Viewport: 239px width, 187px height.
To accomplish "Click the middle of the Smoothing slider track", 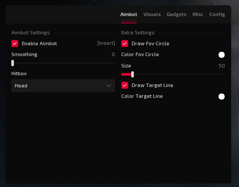I will (x=63, y=63).
